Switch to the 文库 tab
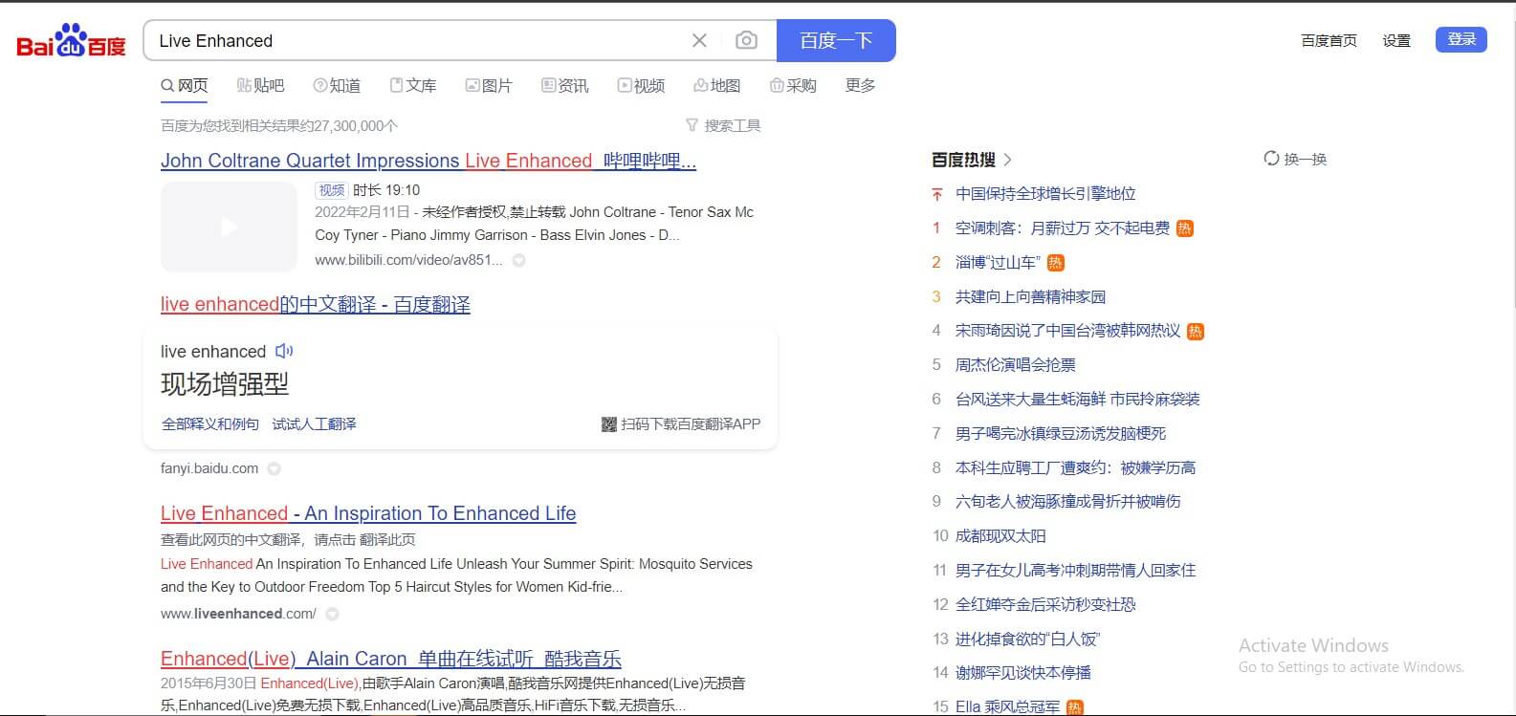 point(413,85)
